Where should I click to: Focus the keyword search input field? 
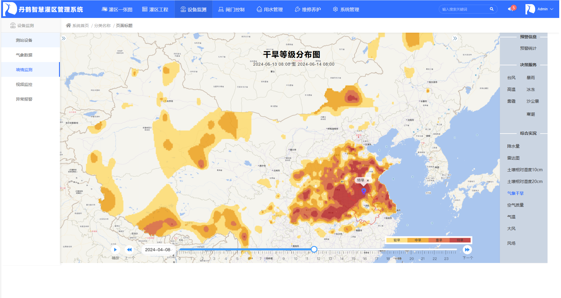click(464, 9)
